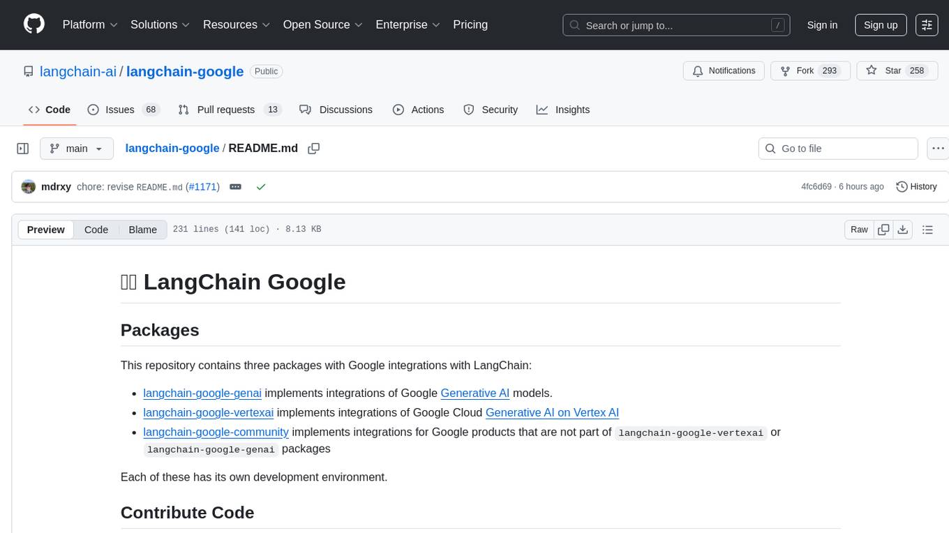
Task: Focus the Search or jump to field
Action: coord(676,25)
